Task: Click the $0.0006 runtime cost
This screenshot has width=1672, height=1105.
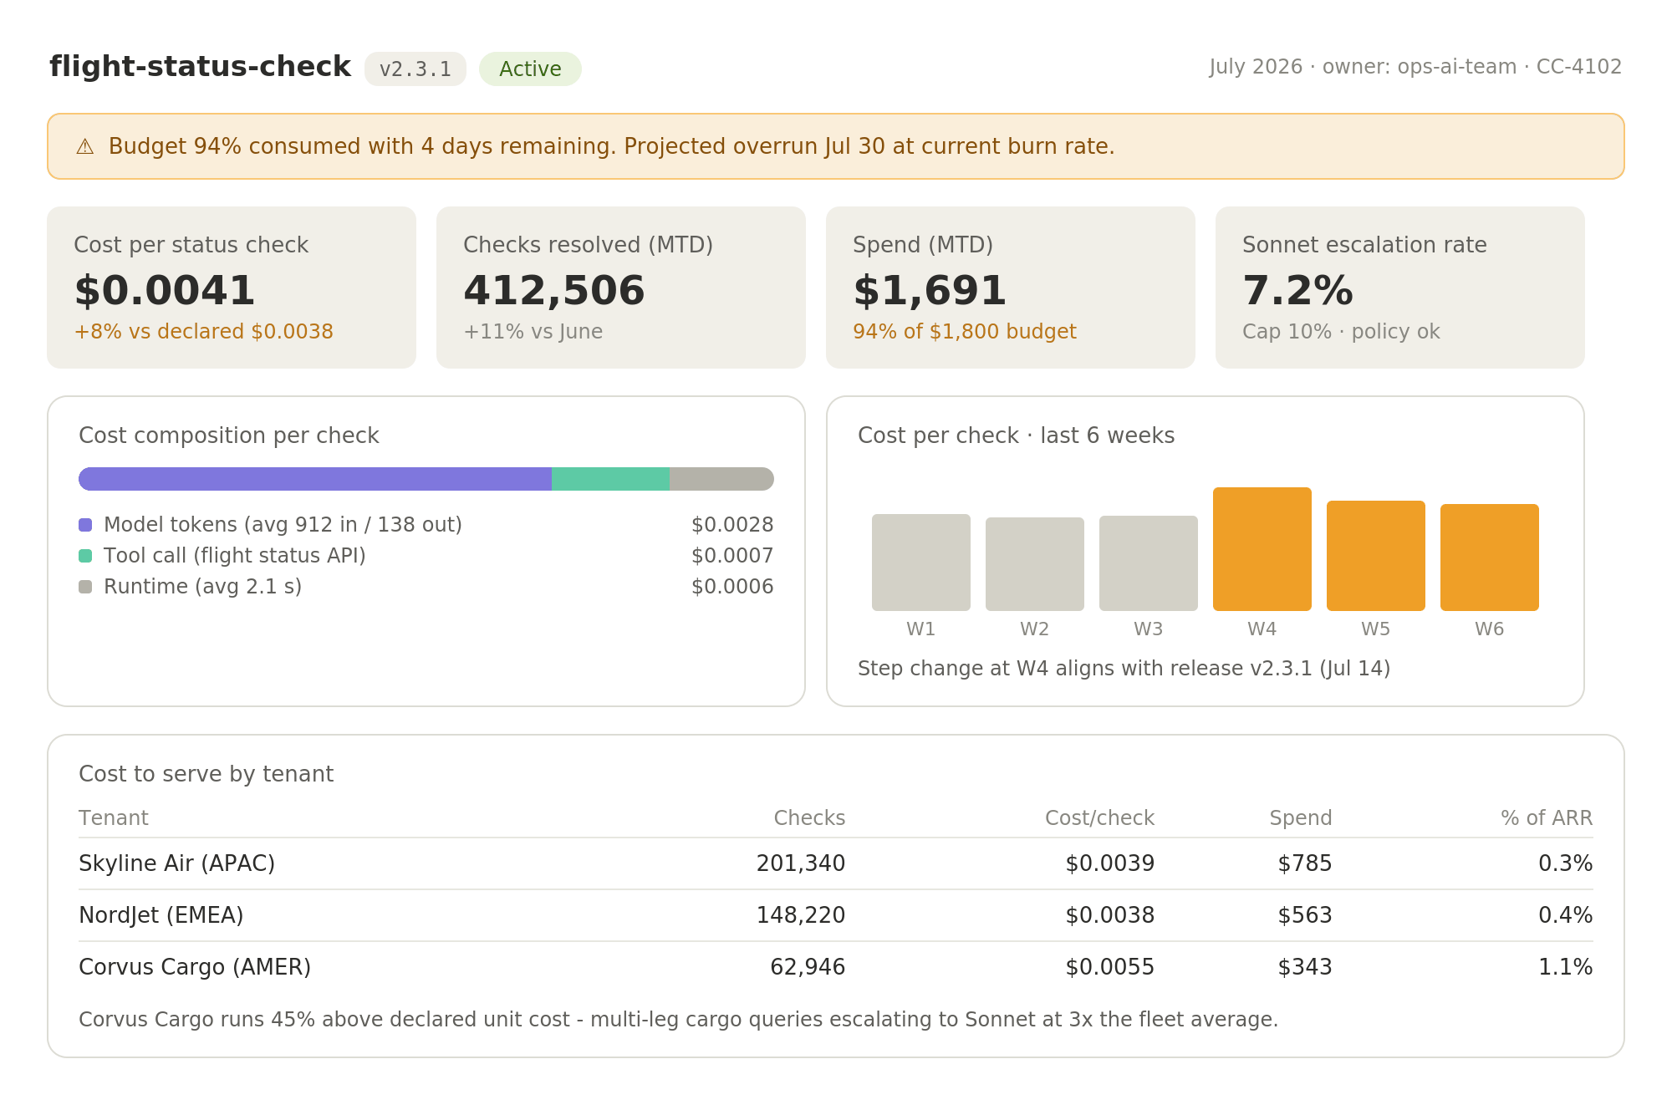Action: 732,587
